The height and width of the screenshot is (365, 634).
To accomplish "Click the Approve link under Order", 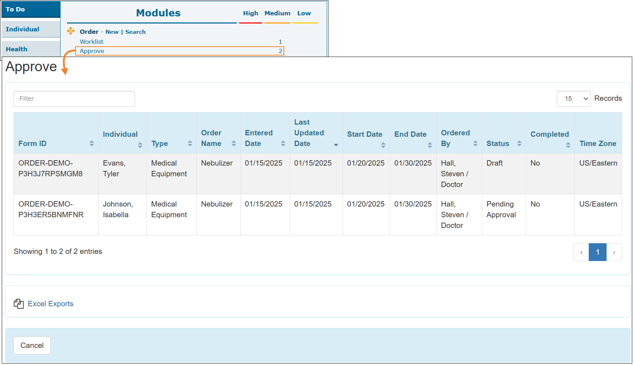I will click(92, 51).
